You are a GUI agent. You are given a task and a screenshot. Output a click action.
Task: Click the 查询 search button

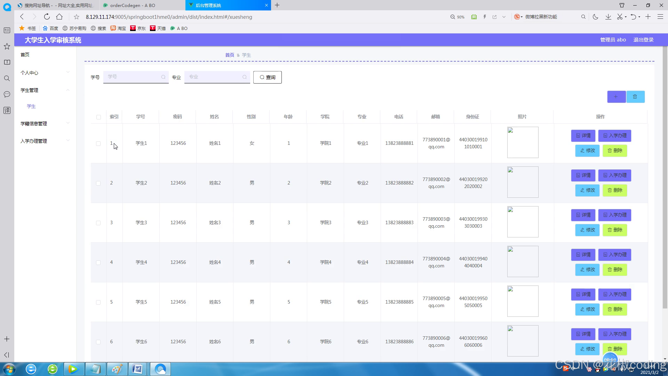267,77
